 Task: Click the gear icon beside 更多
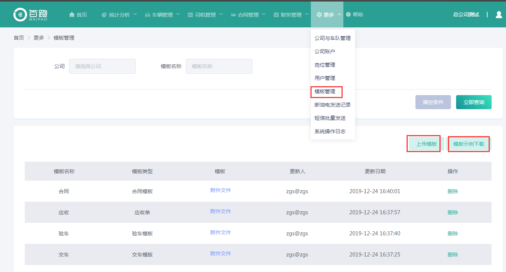pos(319,15)
